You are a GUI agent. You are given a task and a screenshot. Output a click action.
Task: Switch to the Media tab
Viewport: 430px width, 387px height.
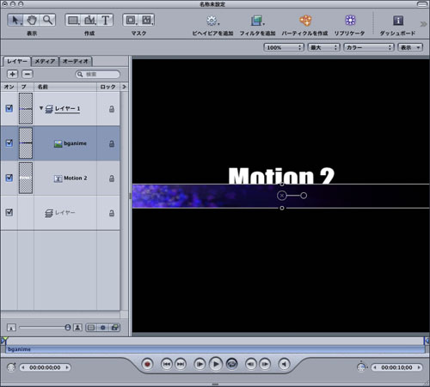point(45,61)
